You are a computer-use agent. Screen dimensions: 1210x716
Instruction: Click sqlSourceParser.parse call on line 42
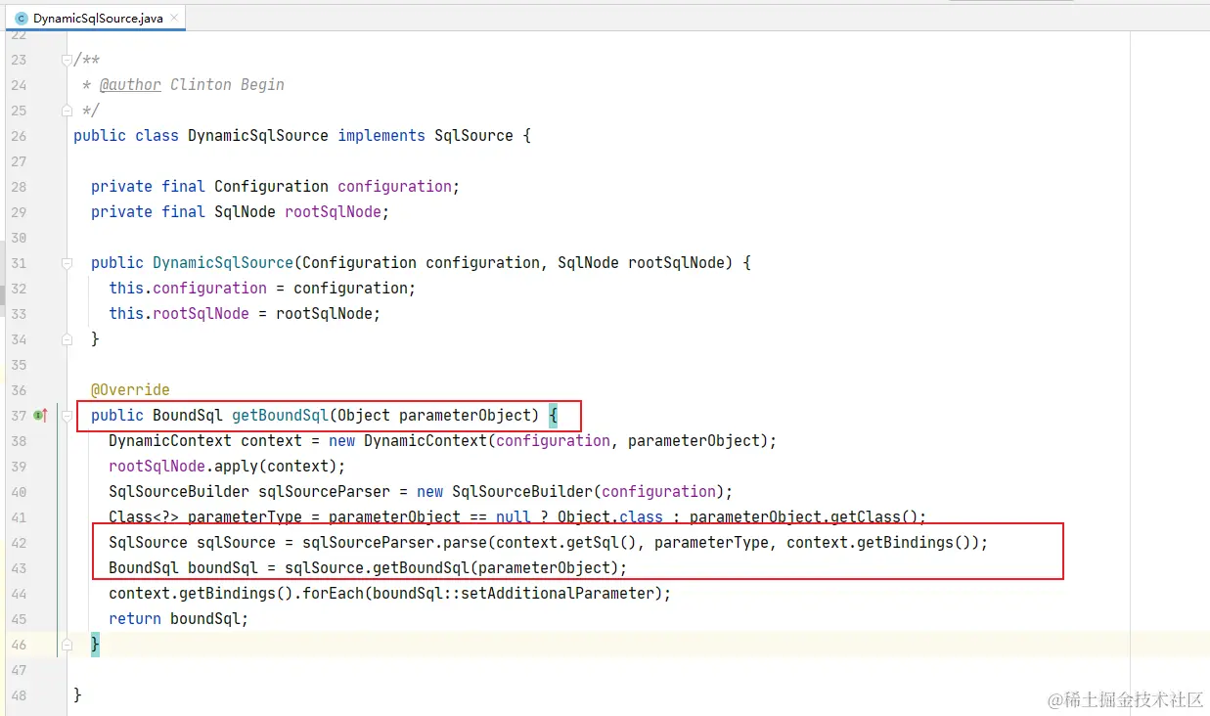pyautogui.click(x=646, y=543)
